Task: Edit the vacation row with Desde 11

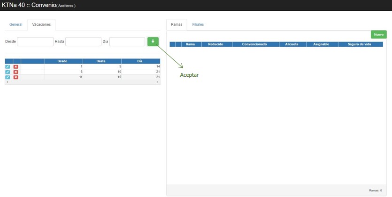Action: click(x=8, y=77)
